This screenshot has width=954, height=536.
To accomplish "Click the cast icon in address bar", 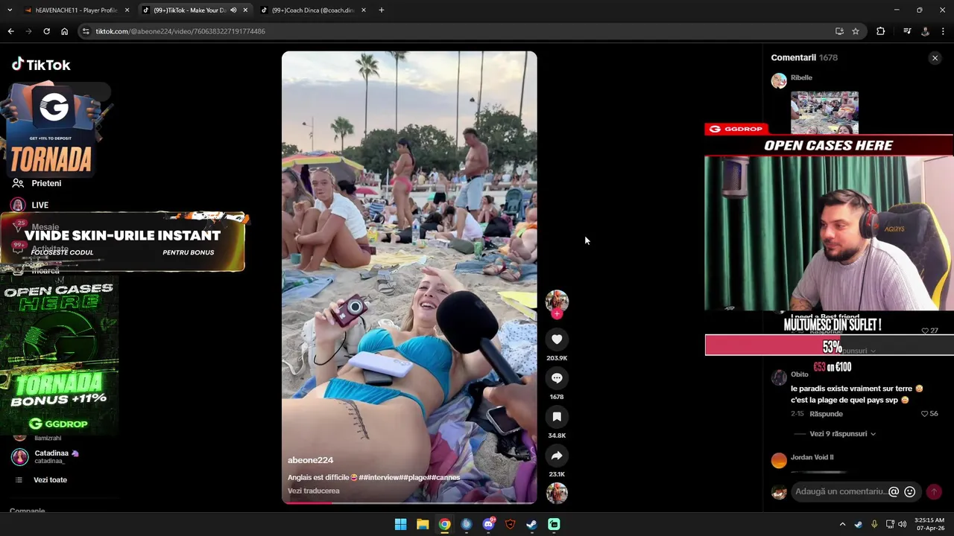I will click(839, 31).
